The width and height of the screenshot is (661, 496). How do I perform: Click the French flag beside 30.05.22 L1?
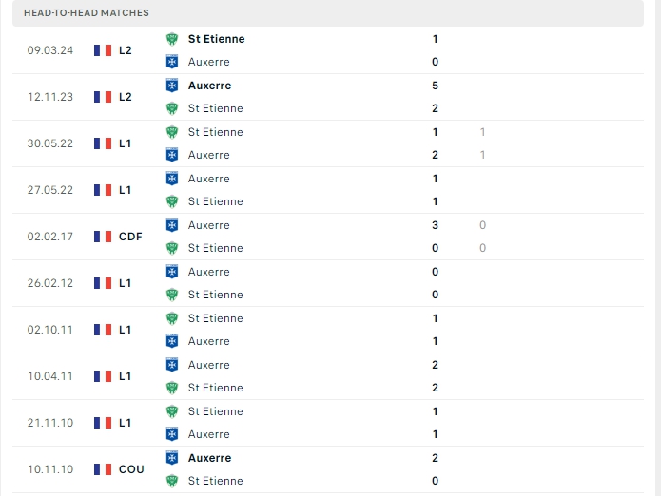(x=103, y=143)
